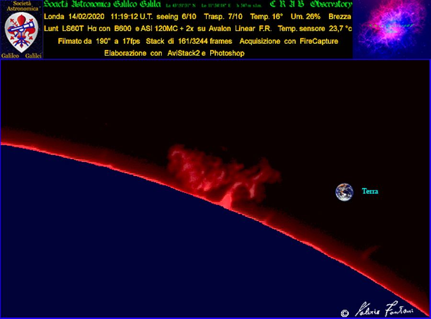Click the Earth scale-comparison image

(344, 191)
